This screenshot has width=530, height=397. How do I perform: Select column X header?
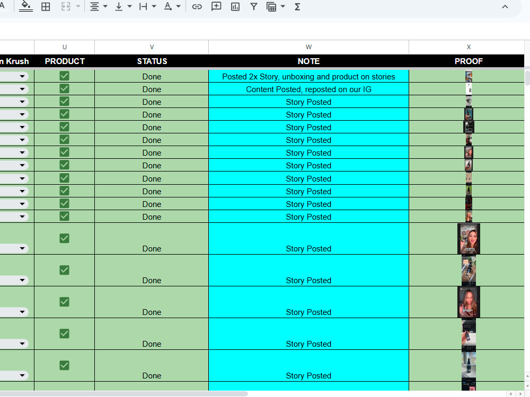[x=469, y=47]
